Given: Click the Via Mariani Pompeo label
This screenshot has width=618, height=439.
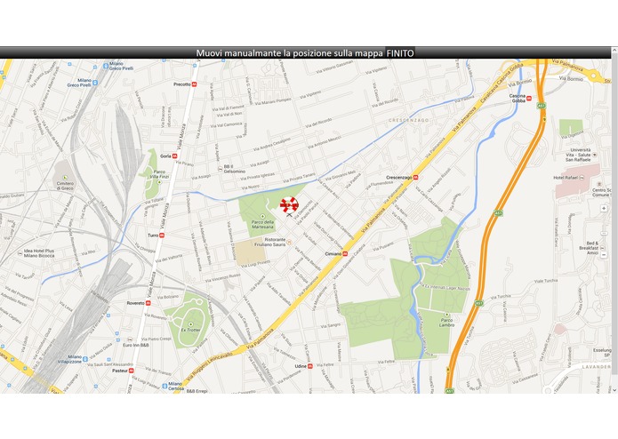Looking at the screenshot, I should 273,101.
